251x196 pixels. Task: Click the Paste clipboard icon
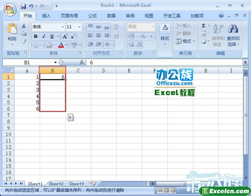[12, 29]
